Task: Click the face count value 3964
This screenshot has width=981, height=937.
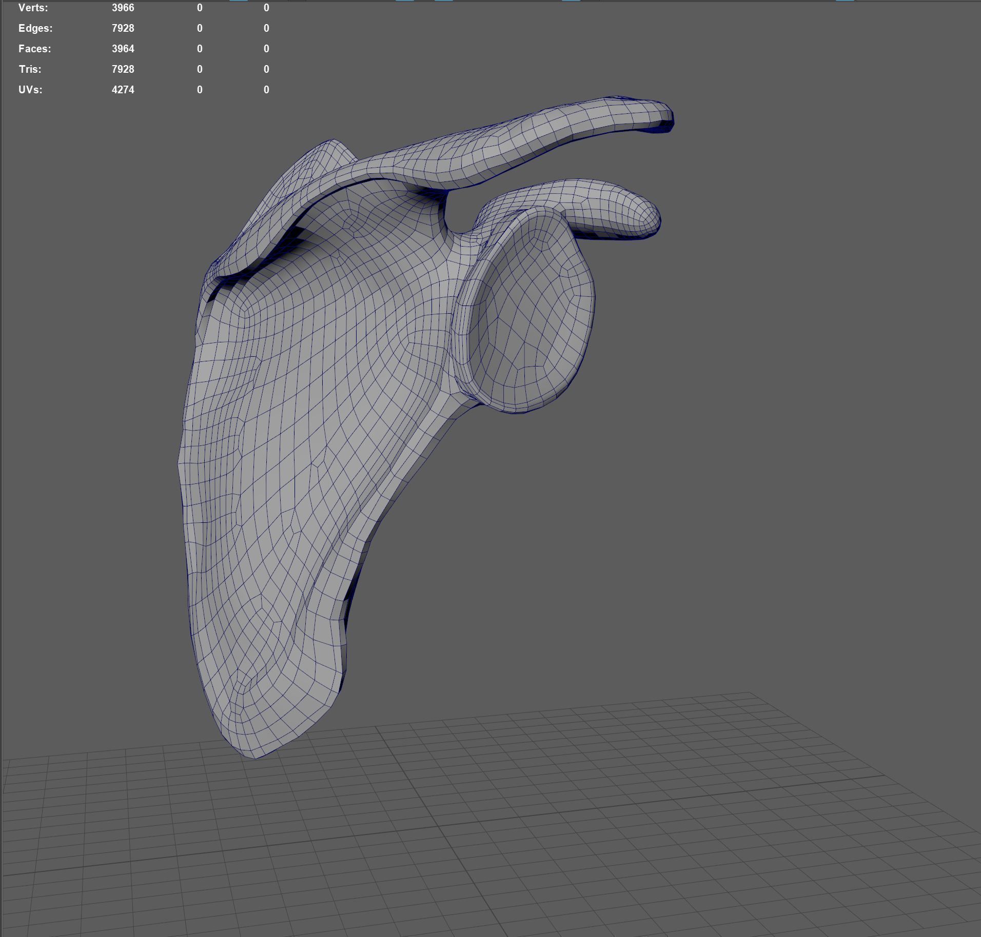Action: click(123, 49)
